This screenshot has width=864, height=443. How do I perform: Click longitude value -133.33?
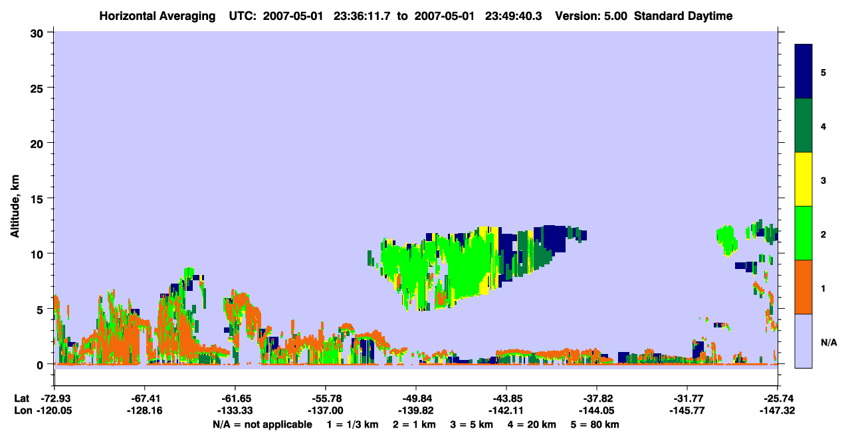point(235,410)
